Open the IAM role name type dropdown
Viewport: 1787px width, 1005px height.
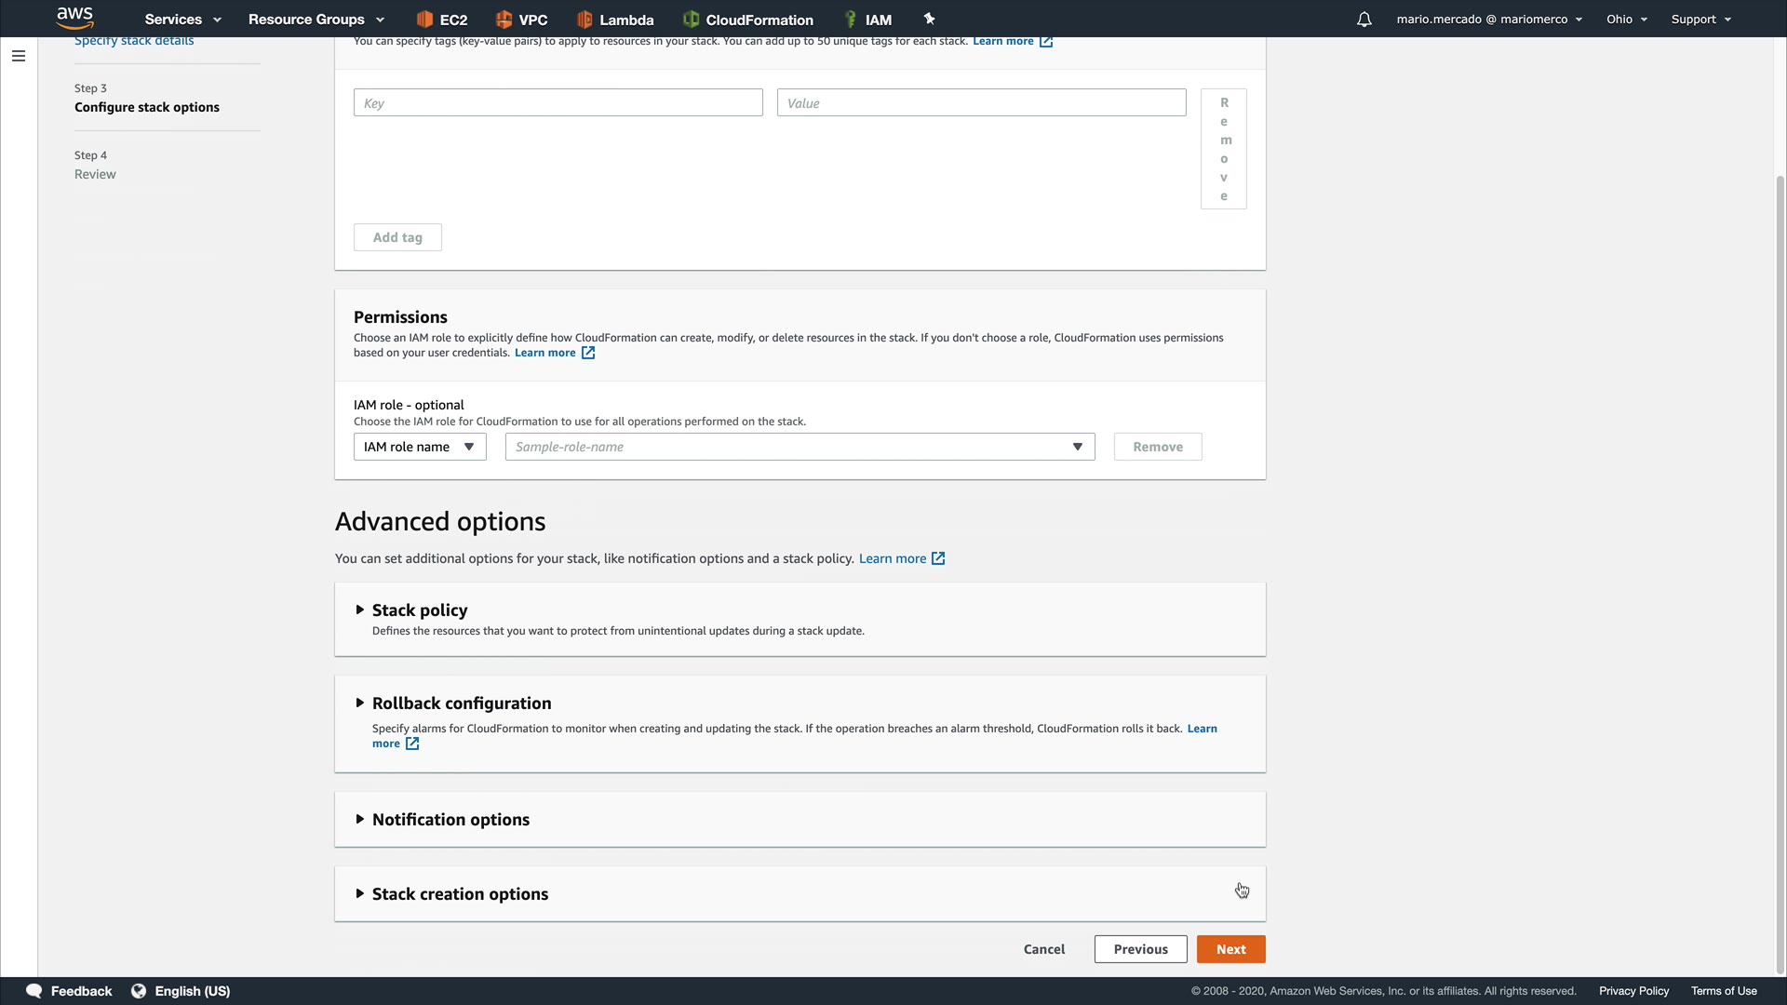tap(420, 447)
